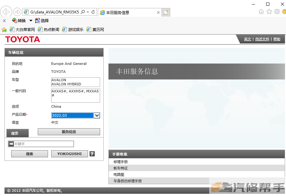Open 修理手册 in 手册收集
This screenshot has width=286, height=196.
tap(121, 162)
